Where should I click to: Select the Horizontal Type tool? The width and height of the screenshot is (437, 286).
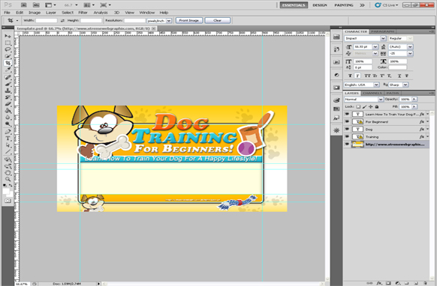tap(8, 139)
